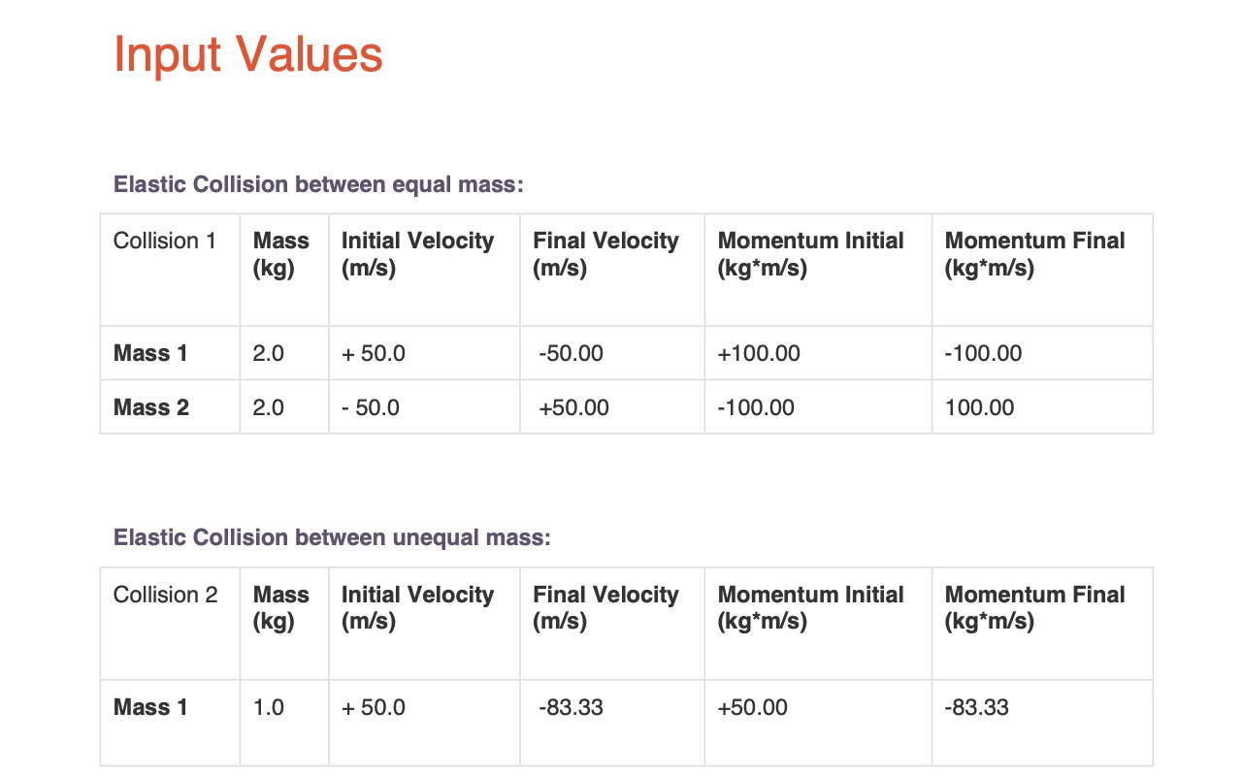Click Mass 2's - 50.0 initial velocity cell

(x=371, y=407)
